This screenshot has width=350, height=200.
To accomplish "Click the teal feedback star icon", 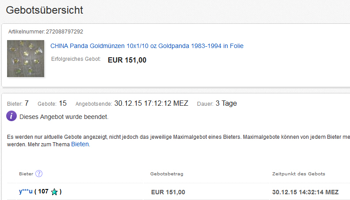I will point(54,192).
